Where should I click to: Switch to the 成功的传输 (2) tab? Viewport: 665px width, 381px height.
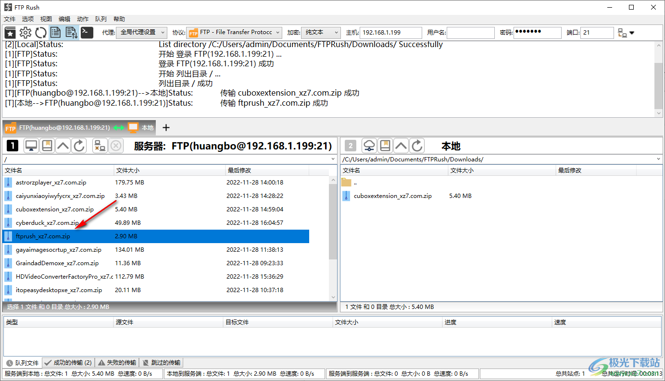[x=68, y=363]
